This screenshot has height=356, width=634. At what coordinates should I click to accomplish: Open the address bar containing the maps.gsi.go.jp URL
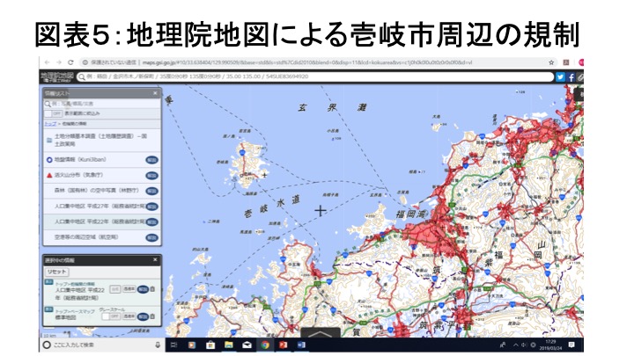tap(318, 62)
